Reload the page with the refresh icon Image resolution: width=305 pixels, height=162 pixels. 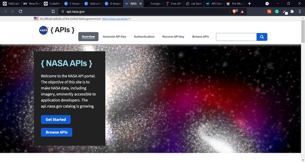pyautogui.click(x=21, y=11)
